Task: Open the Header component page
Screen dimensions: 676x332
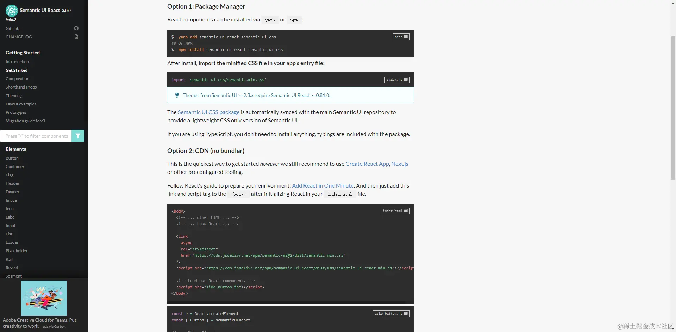Action: [x=13, y=183]
